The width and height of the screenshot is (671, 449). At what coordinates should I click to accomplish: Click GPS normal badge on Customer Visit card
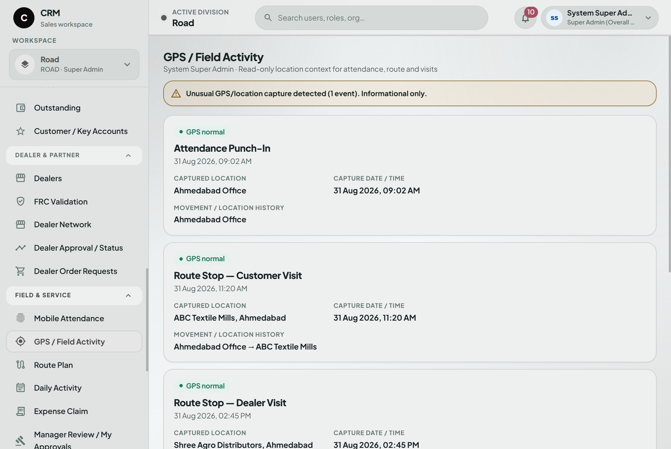coord(202,259)
